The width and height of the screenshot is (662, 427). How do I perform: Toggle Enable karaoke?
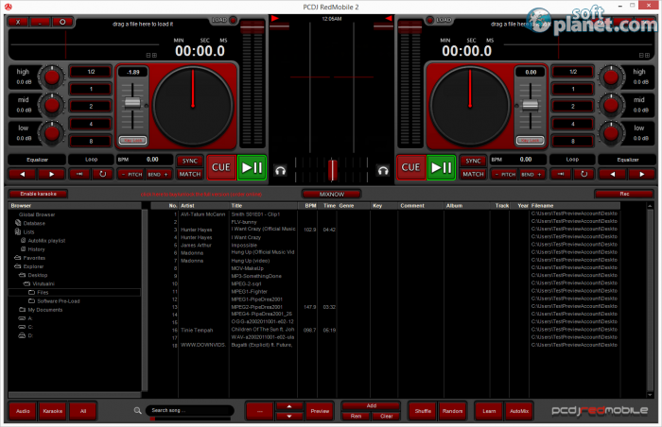point(38,194)
